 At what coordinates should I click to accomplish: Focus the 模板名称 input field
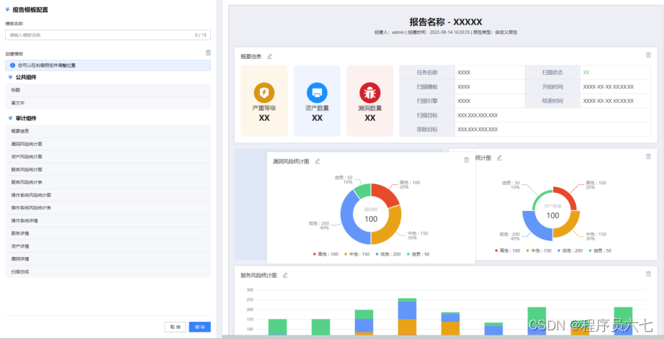(x=108, y=35)
